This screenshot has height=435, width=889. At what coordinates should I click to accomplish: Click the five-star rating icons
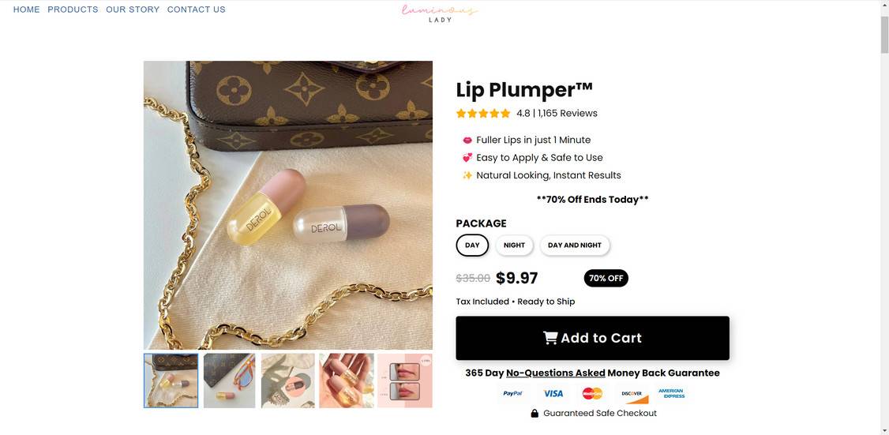[x=483, y=113]
